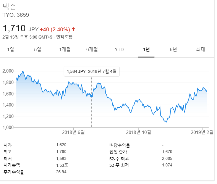Open the 1개월 chart range
This screenshot has height=184, width=217.
tap(65, 50)
